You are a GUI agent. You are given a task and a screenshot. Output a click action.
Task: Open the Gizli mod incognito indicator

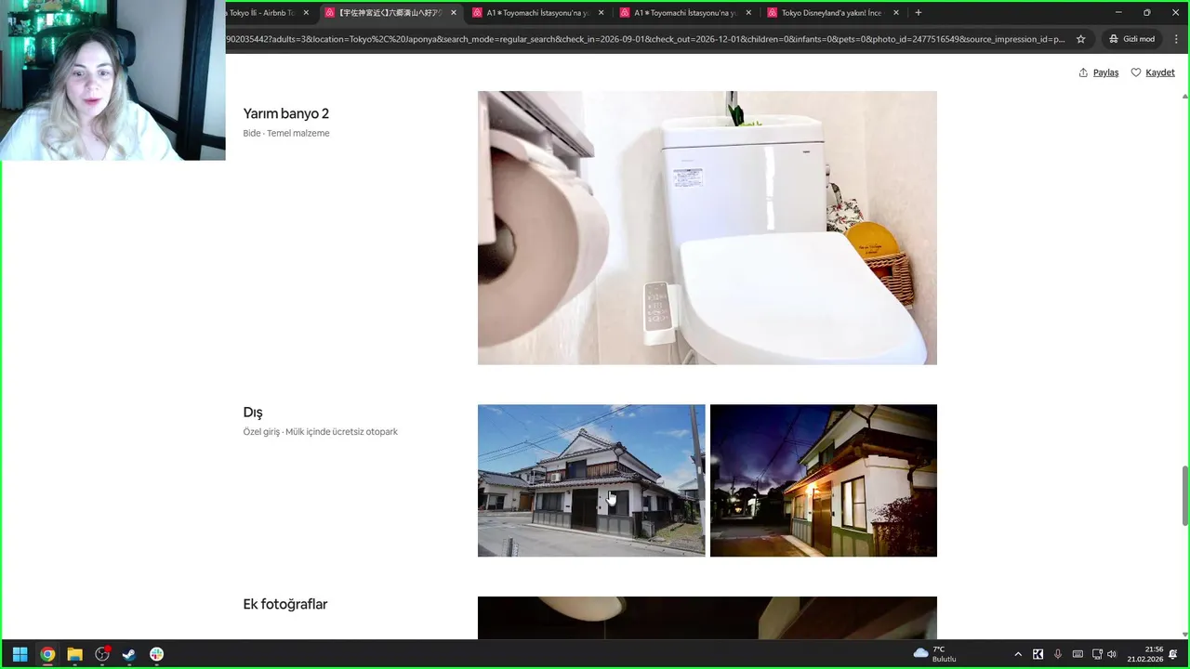tap(1131, 39)
